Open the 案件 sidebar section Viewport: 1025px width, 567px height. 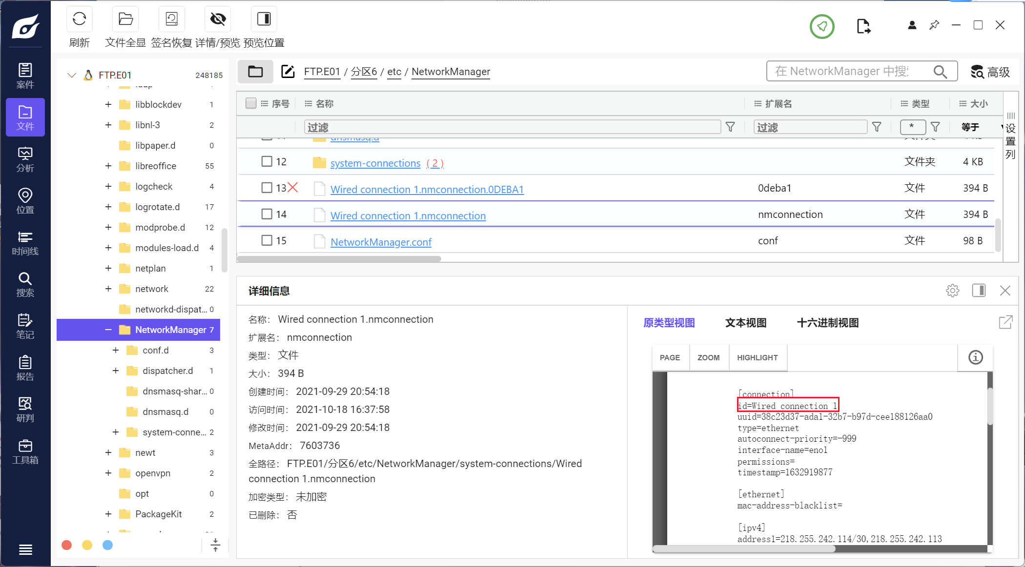pyautogui.click(x=25, y=76)
